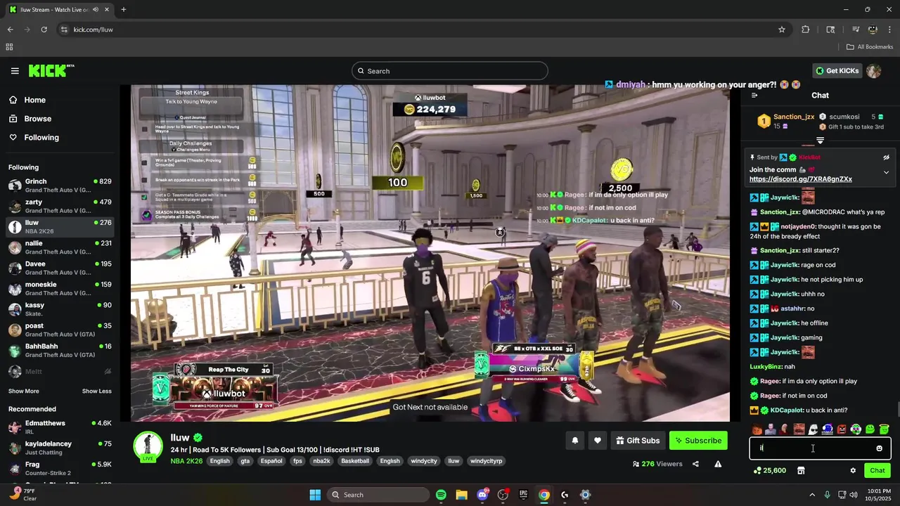Toggle stream notifications bell
The height and width of the screenshot is (506, 900).
click(574, 441)
